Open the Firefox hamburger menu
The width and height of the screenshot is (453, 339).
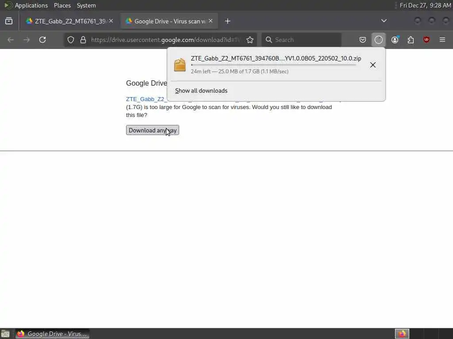(442, 40)
